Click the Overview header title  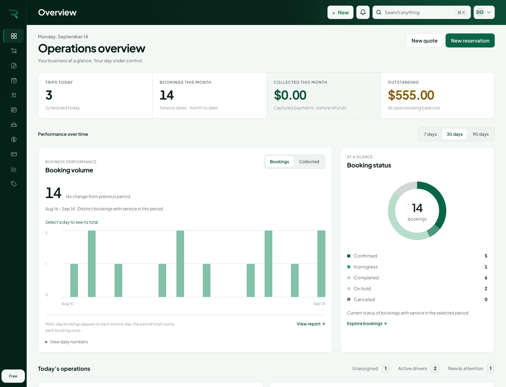click(x=57, y=12)
